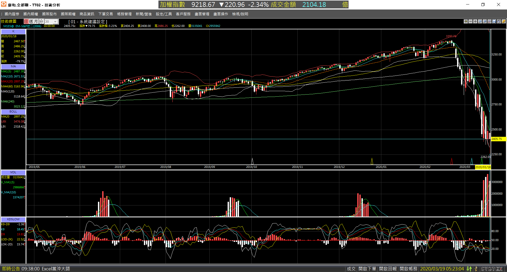Click the zoom in magnifier icon
The width and height of the screenshot is (507, 272).
[x=485, y=21]
